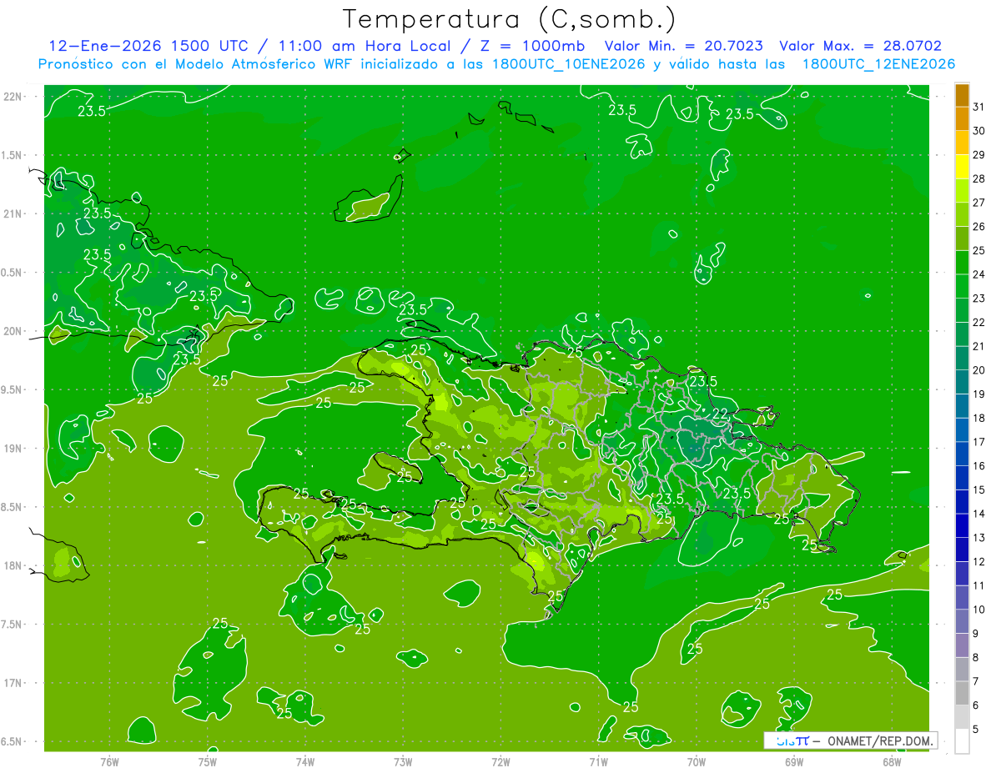Click the "22" contour label on the map
The width and height of the screenshot is (1001, 773).
tap(722, 414)
